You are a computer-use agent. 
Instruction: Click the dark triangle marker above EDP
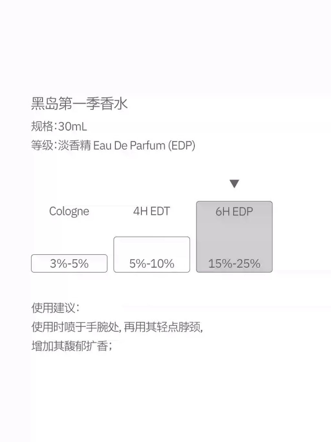click(x=234, y=184)
